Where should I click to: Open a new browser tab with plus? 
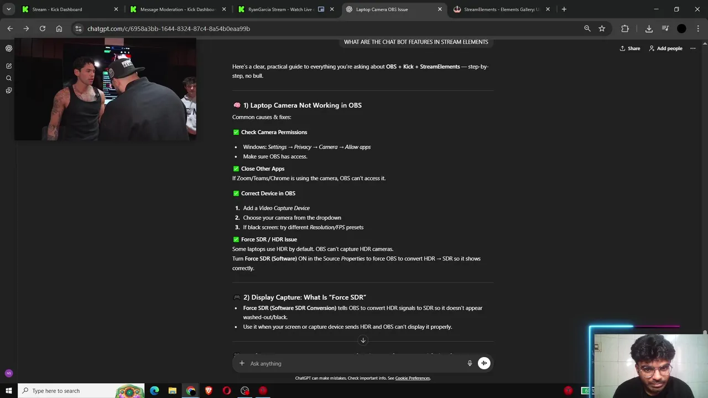tap(564, 9)
